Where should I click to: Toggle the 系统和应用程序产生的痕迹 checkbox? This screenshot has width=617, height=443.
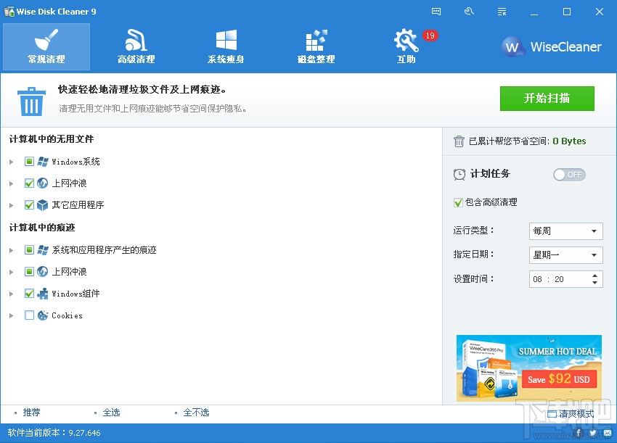point(29,250)
